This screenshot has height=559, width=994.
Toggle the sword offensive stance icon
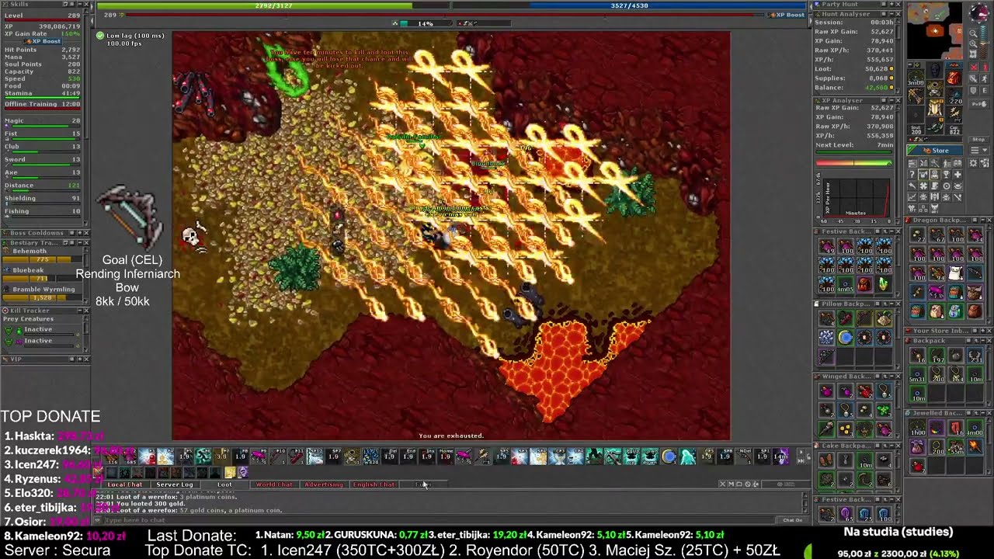(973, 79)
